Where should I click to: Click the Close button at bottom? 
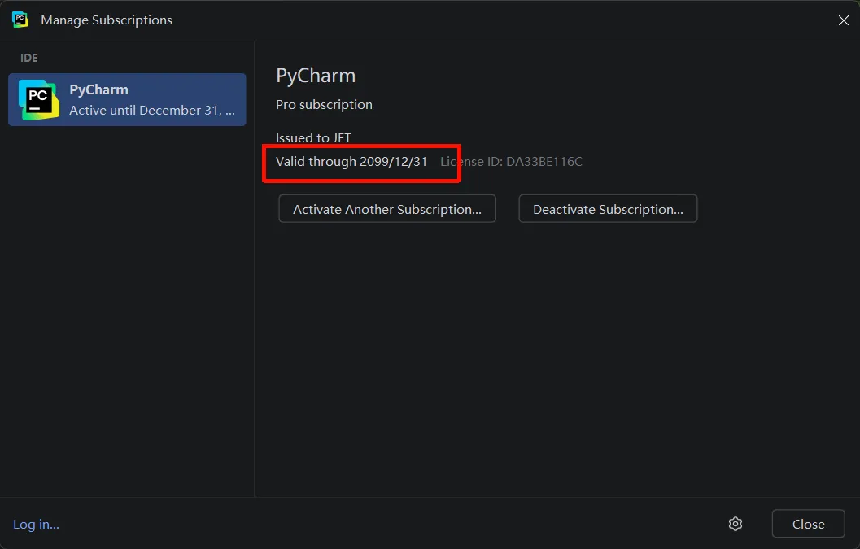[808, 524]
